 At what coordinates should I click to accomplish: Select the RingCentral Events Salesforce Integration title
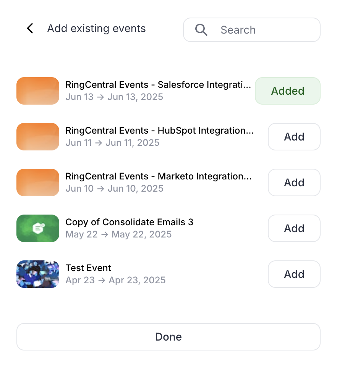[x=158, y=85]
